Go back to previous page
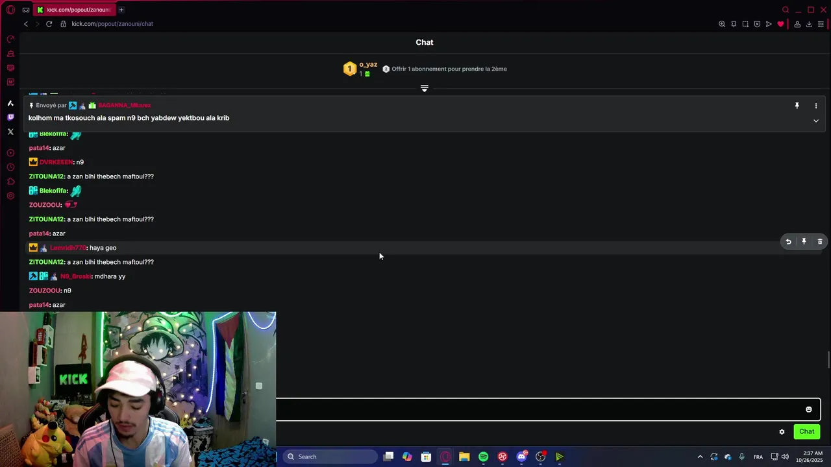Image resolution: width=831 pixels, height=467 pixels. click(x=26, y=24)
